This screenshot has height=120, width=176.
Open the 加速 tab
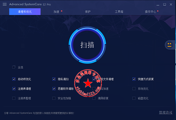pyautogui.click(x=56, y=12)
